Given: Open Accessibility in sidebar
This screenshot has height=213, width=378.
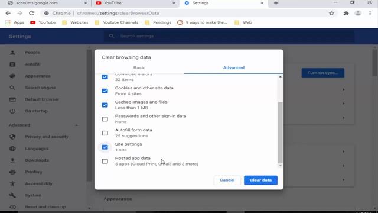Looking at the screenshot, I should (38, 183).
